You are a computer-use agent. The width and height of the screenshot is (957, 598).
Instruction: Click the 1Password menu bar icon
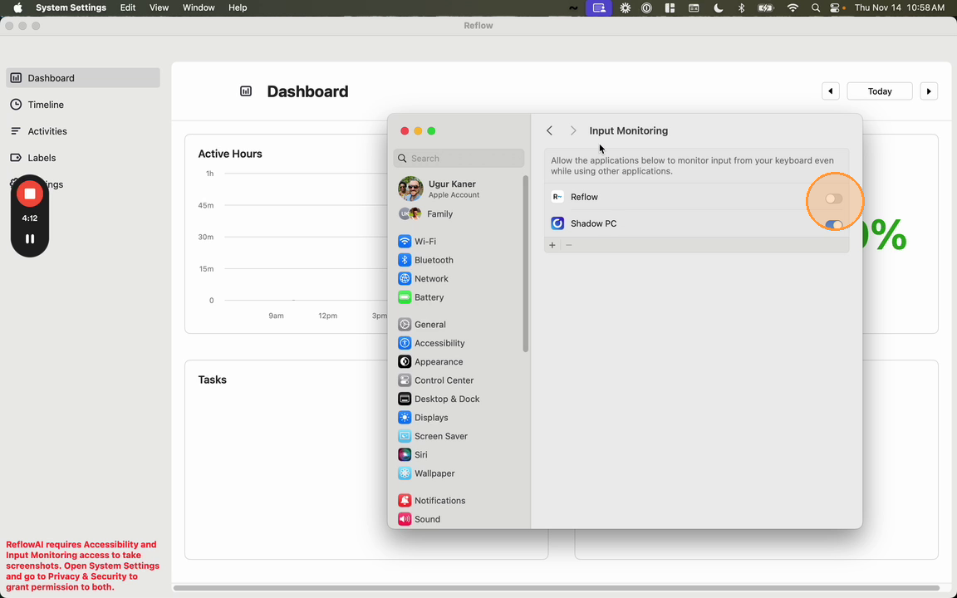coord(647,7)
